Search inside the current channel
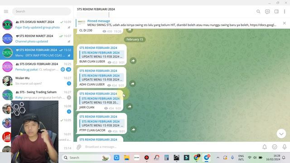 coord(258,12)
